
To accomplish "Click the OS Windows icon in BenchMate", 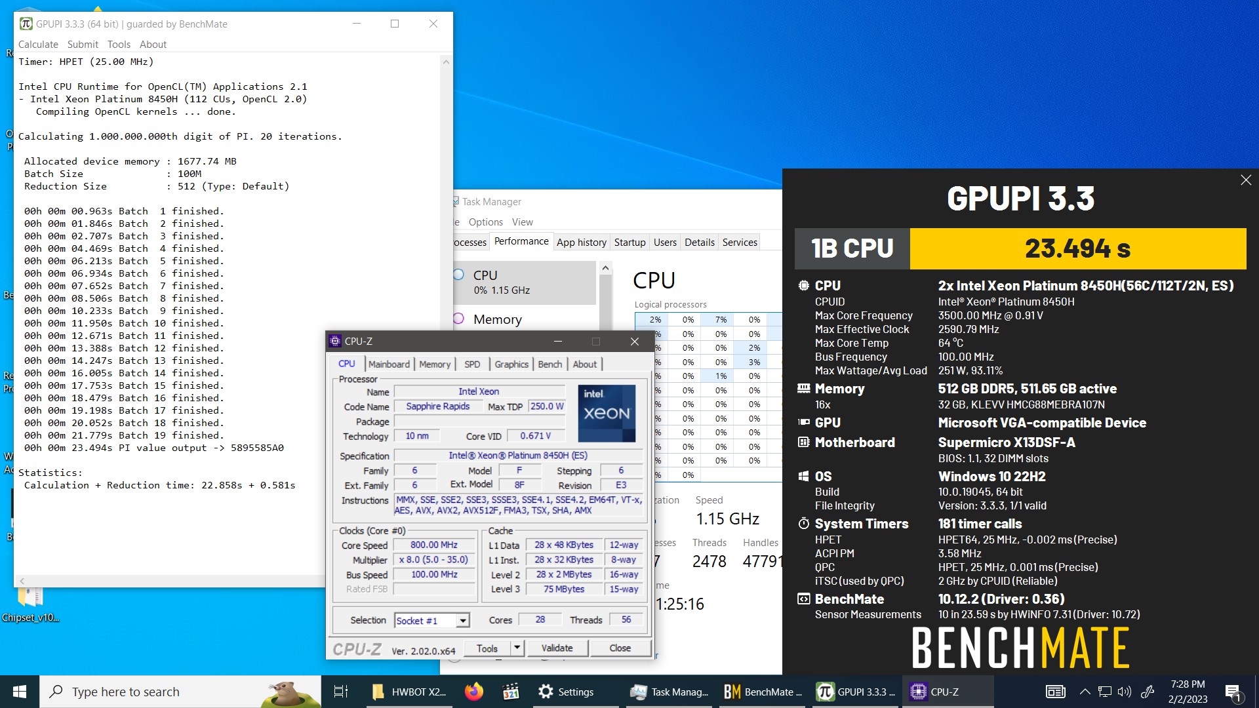I will click(x=804, y=477).
